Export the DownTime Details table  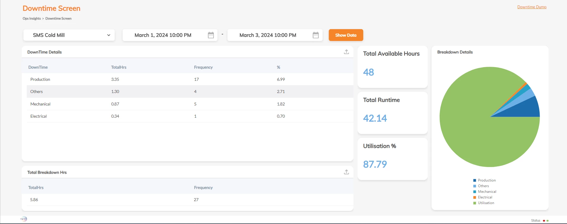click(346, 52)
